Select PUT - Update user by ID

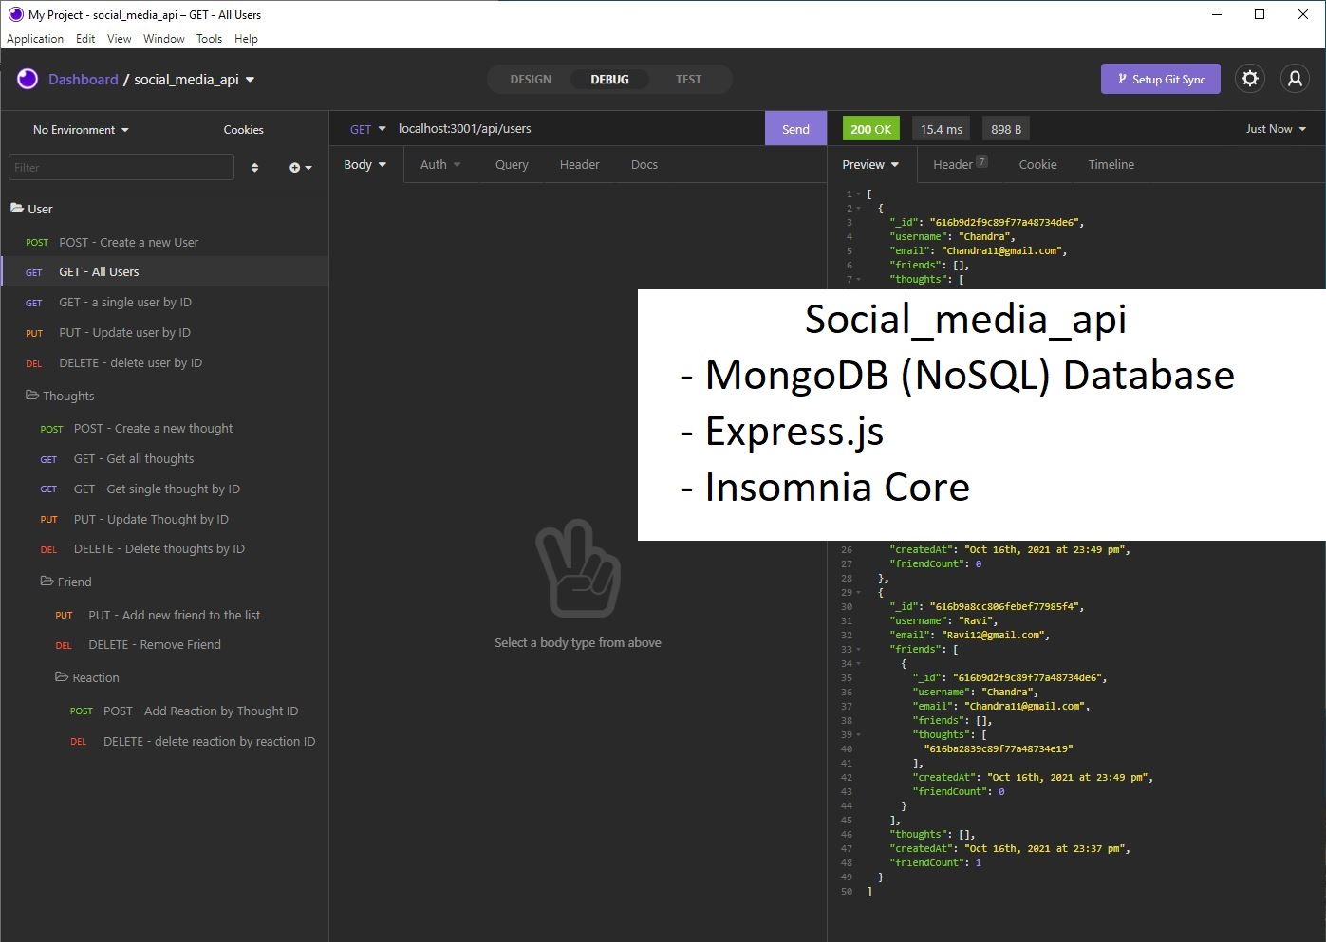tap(164, 333)
